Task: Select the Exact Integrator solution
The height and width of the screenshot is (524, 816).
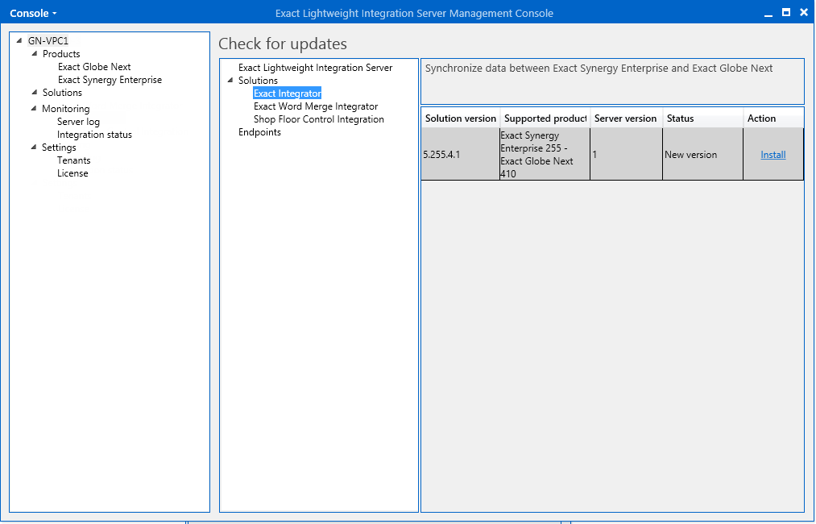Action: 288,94
